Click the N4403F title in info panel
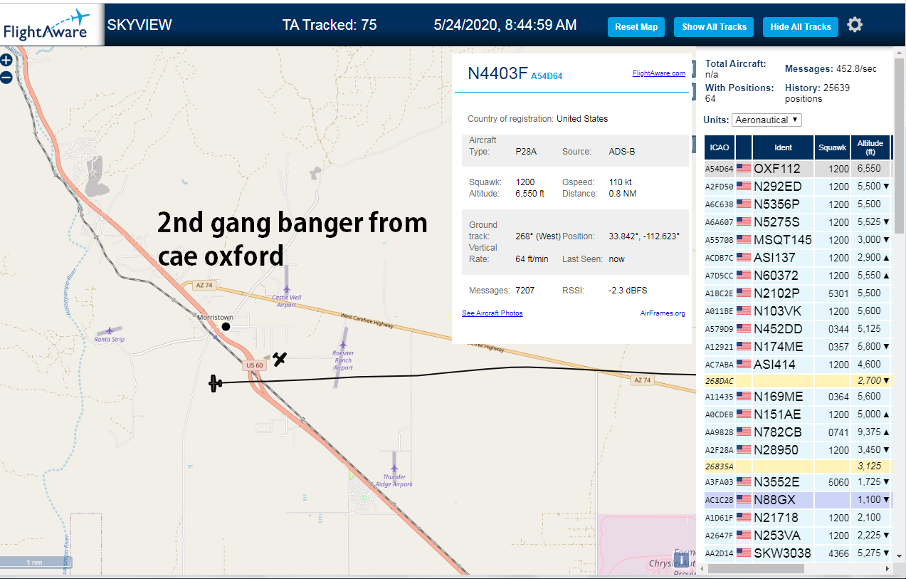Viewport: 906px width, 579px height. pos(497,73)
